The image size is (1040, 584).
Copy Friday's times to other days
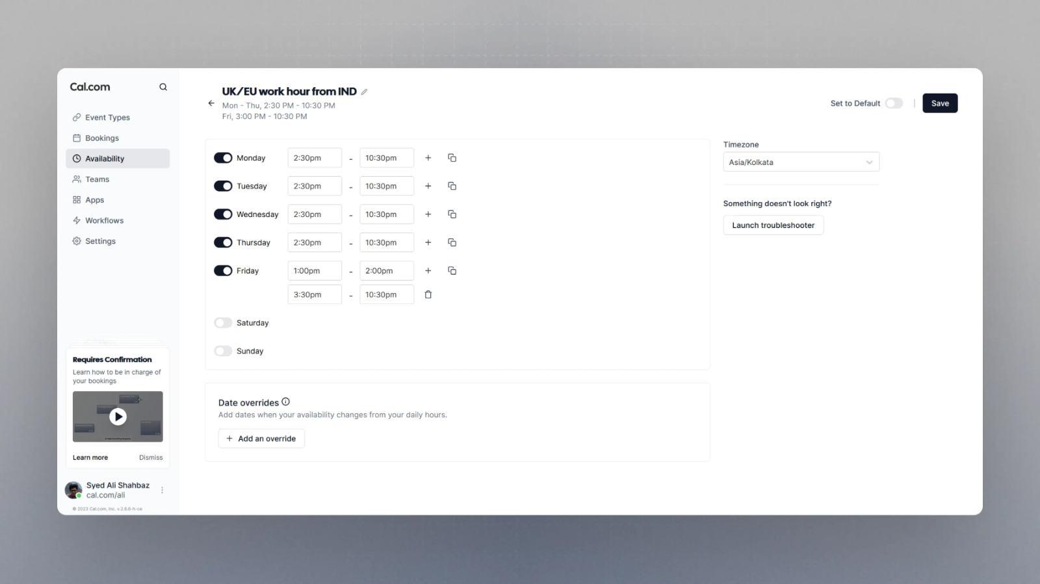(x=452, y=271)
